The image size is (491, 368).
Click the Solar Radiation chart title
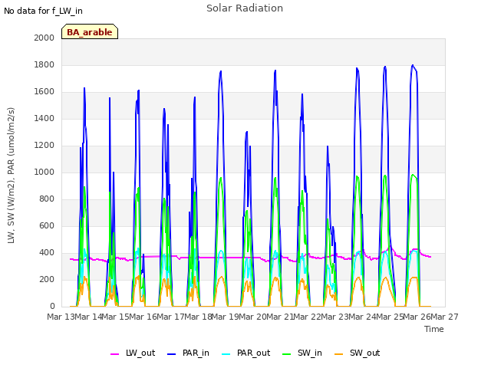click(x=245, y=8)
